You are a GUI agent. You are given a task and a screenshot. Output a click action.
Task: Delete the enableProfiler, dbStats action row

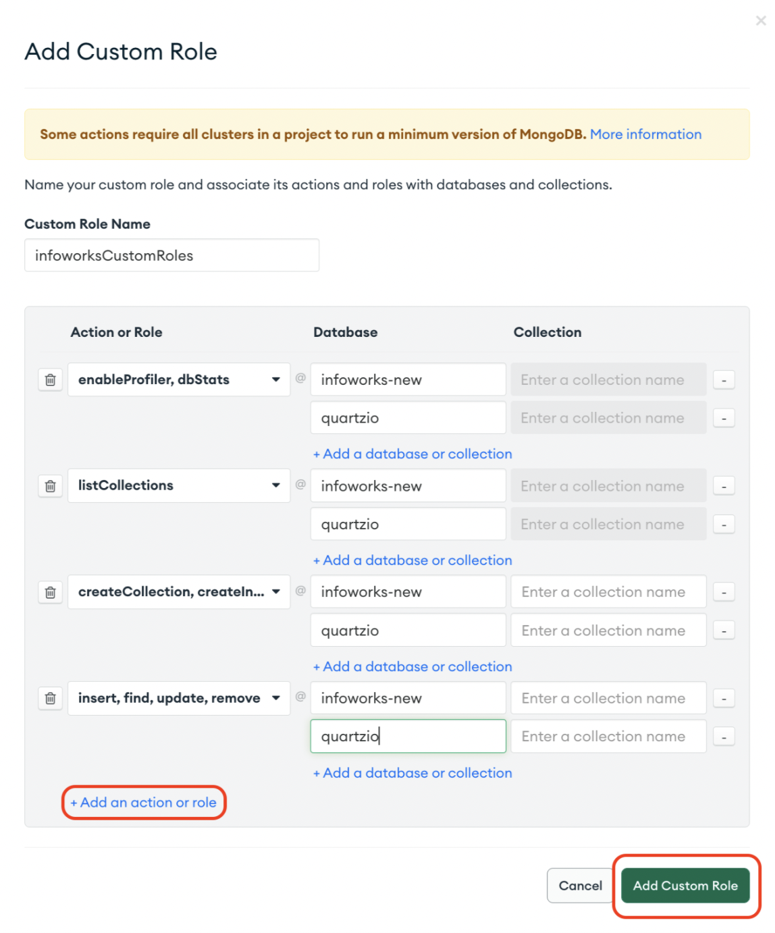51,380
